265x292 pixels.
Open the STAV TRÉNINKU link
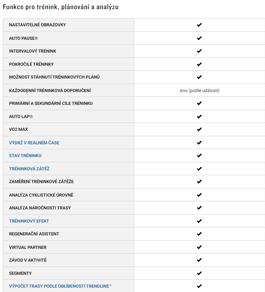pos(25,155)
